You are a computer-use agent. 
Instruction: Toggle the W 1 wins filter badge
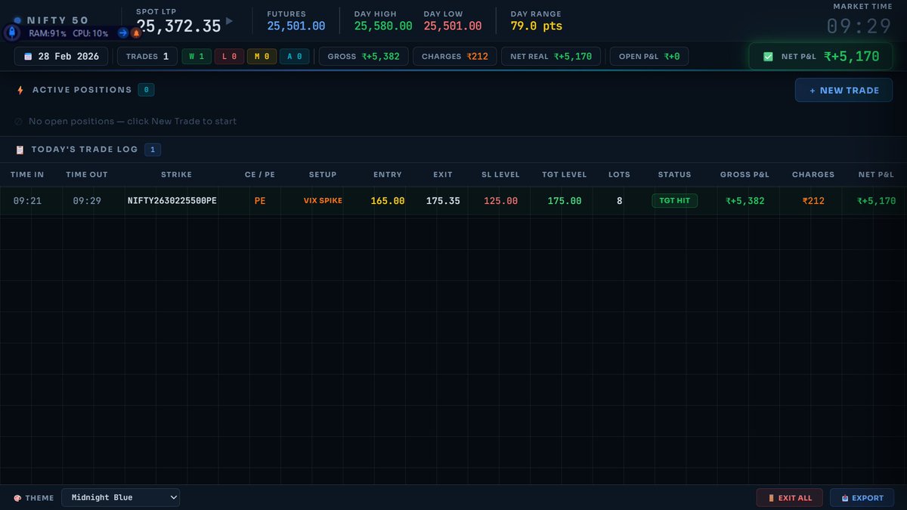coord(197,55)
